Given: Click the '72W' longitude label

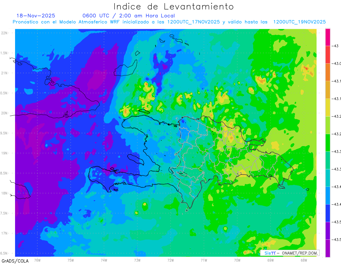Looking at the screenshot, I should coord(170,260).
